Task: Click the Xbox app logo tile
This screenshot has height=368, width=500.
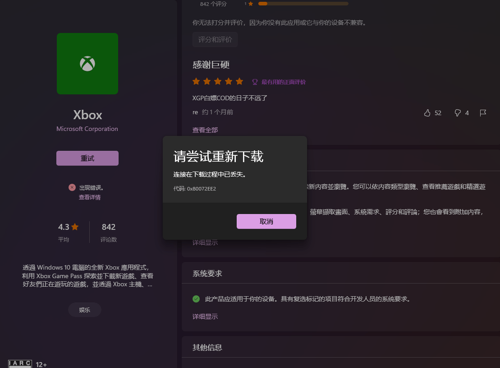Action: coord(87,64)
